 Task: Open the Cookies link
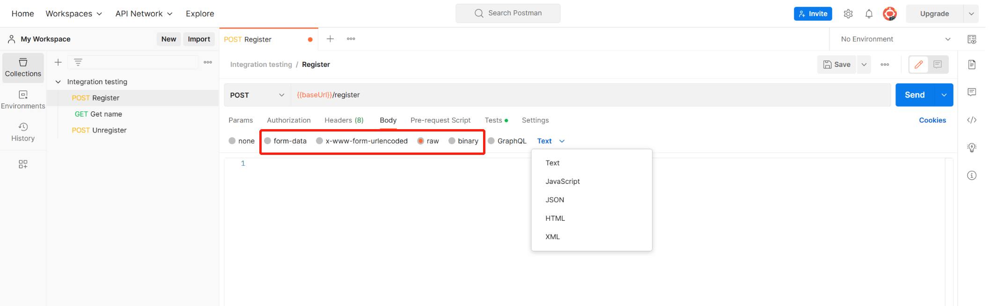point(932,120)
